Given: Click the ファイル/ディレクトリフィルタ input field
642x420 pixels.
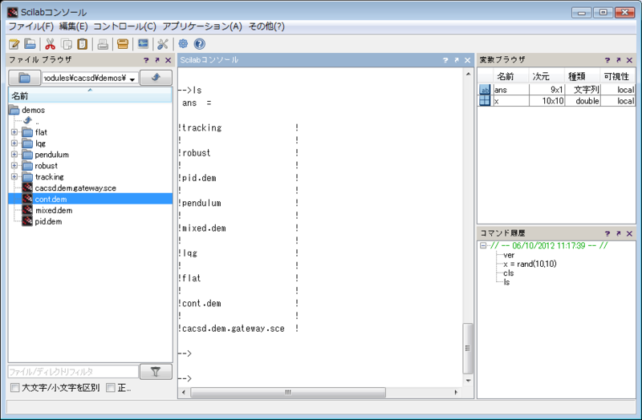Looking at the screenshot, I should pos(73,372).
